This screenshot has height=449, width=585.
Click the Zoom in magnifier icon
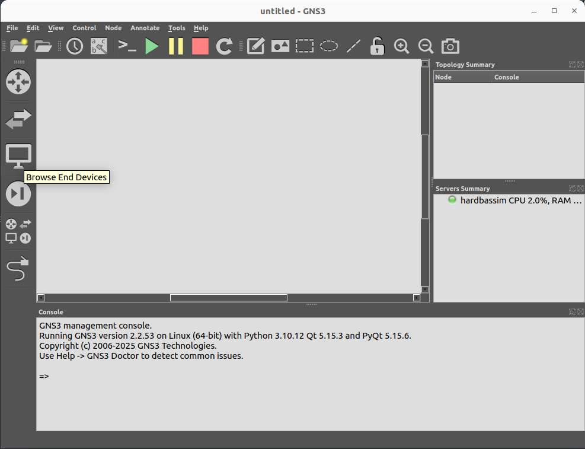[x=401, y=46]
